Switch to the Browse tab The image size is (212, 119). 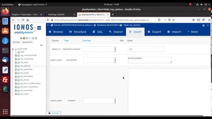point(56,32)
